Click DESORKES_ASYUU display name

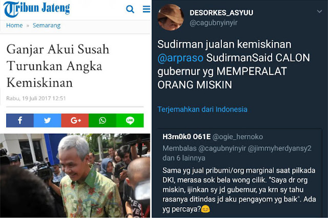click(221, 13)
